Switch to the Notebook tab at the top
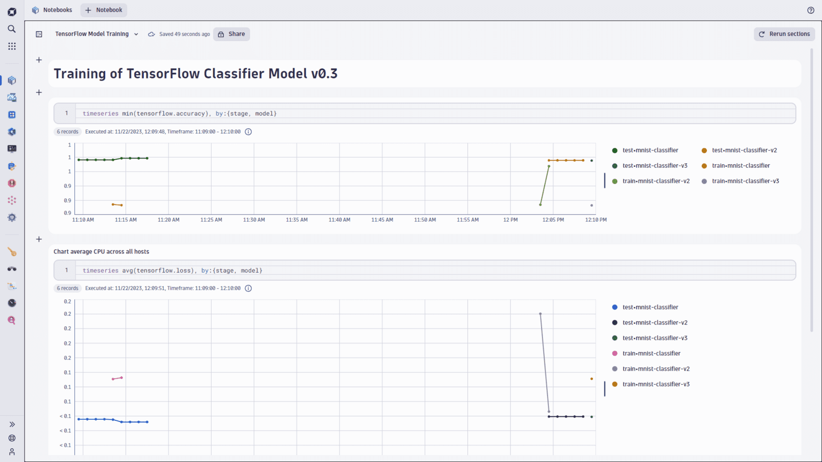The image size is (822, 462). 103,10
